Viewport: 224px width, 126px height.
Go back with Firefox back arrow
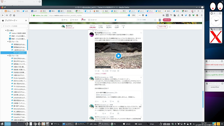tap(3, 15)
